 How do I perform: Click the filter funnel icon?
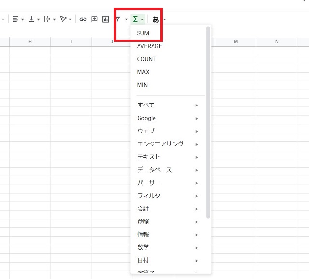click(118, 19)
